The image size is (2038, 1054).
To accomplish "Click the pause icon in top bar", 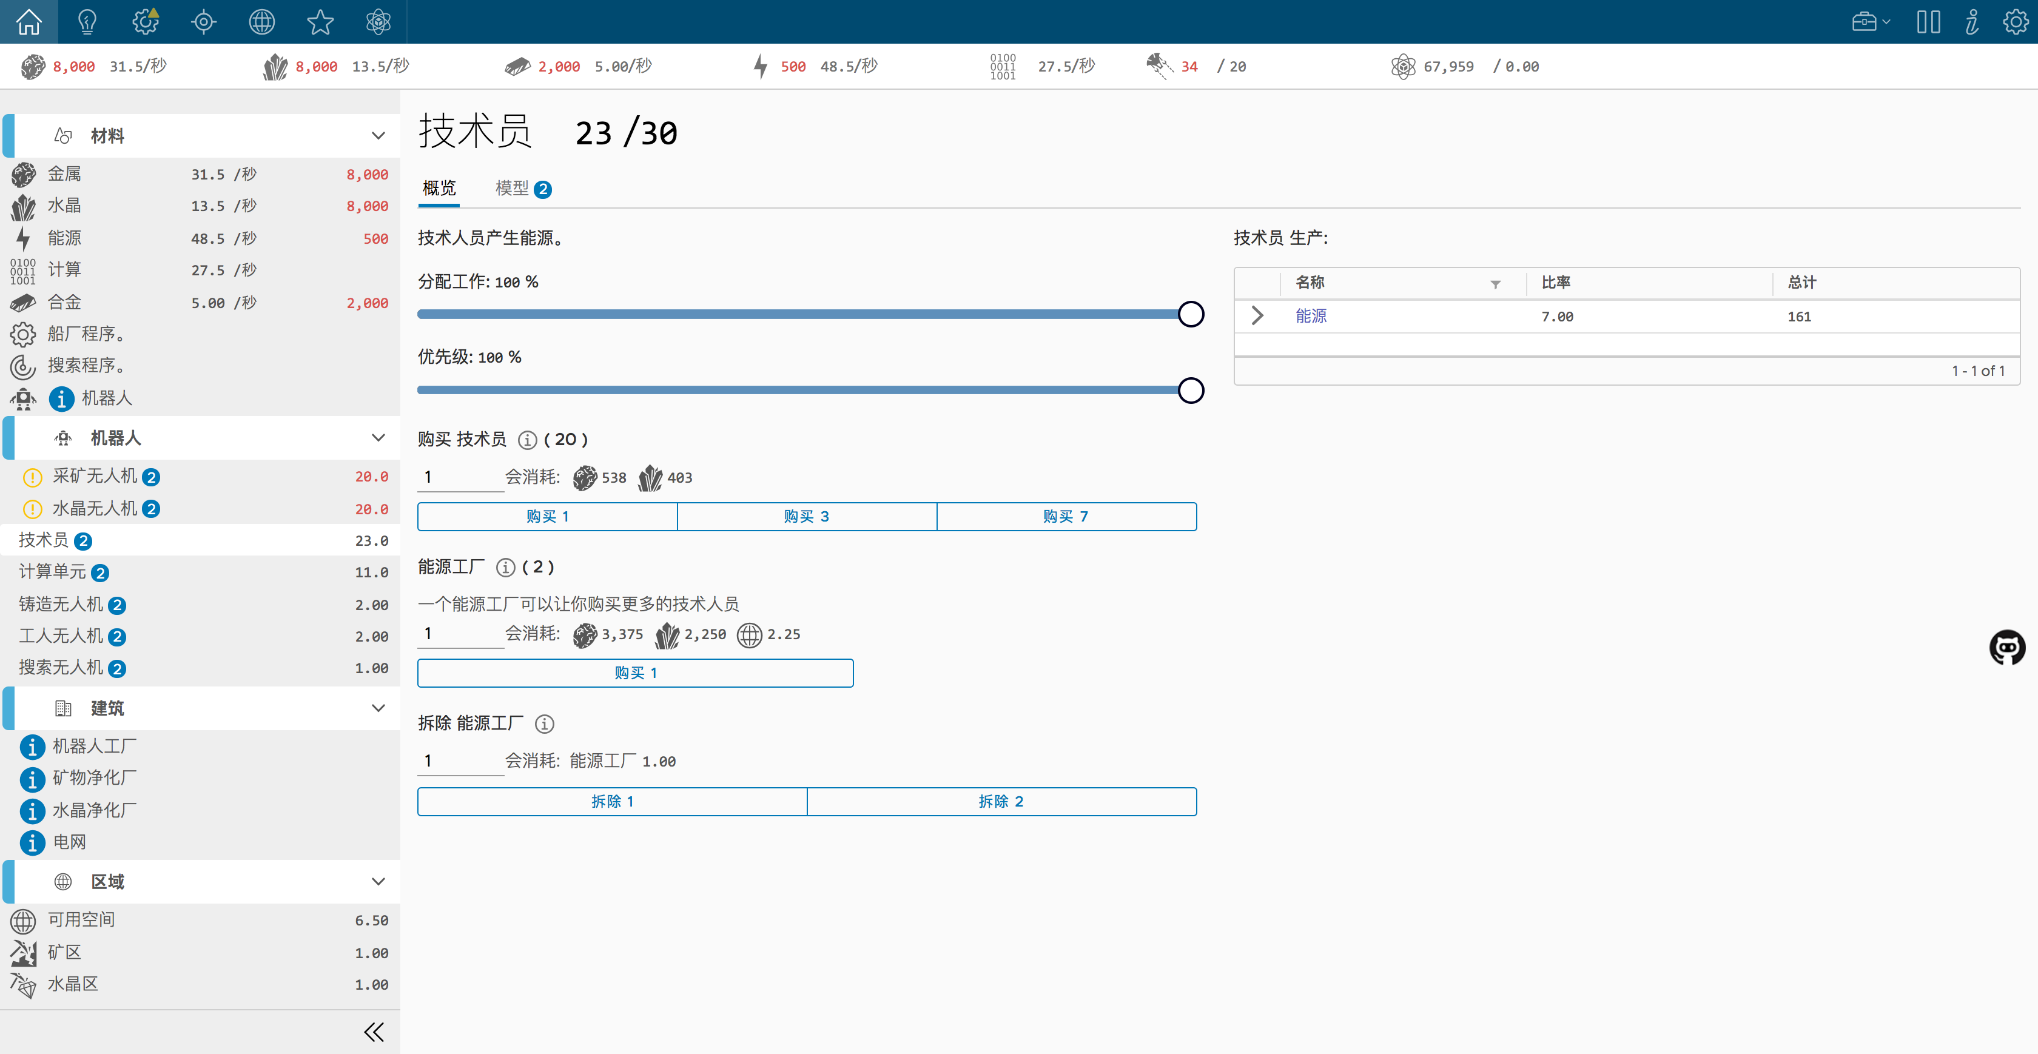I will click(x=1928, y=21).
